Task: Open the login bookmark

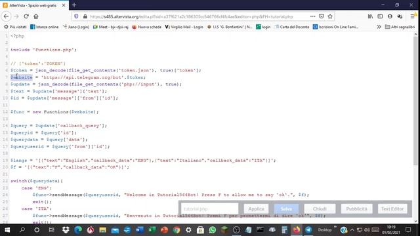Action: click(x=263, y=27)
